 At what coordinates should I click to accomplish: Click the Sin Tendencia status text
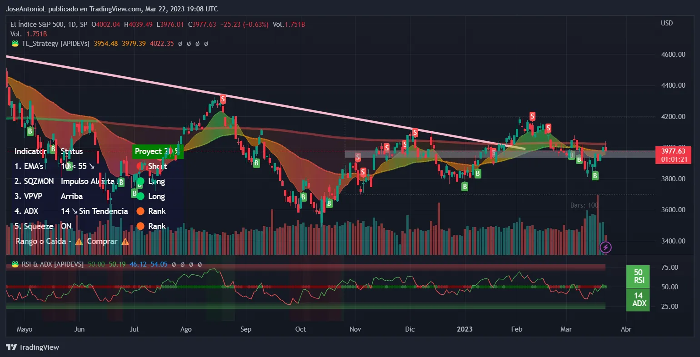(x=104, y=211)
